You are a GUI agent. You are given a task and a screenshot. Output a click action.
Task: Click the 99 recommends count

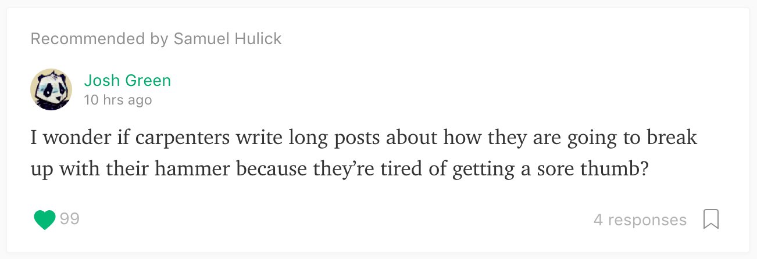tap(70, 219)
